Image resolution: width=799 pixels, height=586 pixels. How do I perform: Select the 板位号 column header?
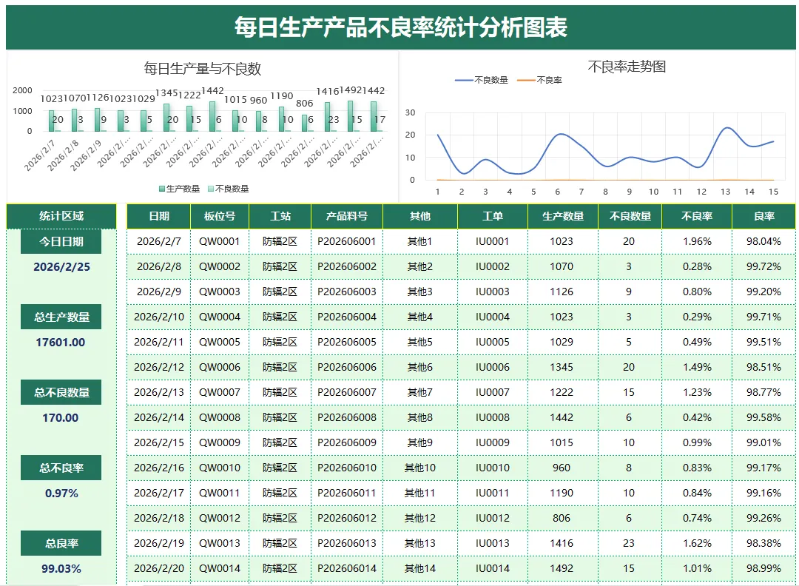220,216
